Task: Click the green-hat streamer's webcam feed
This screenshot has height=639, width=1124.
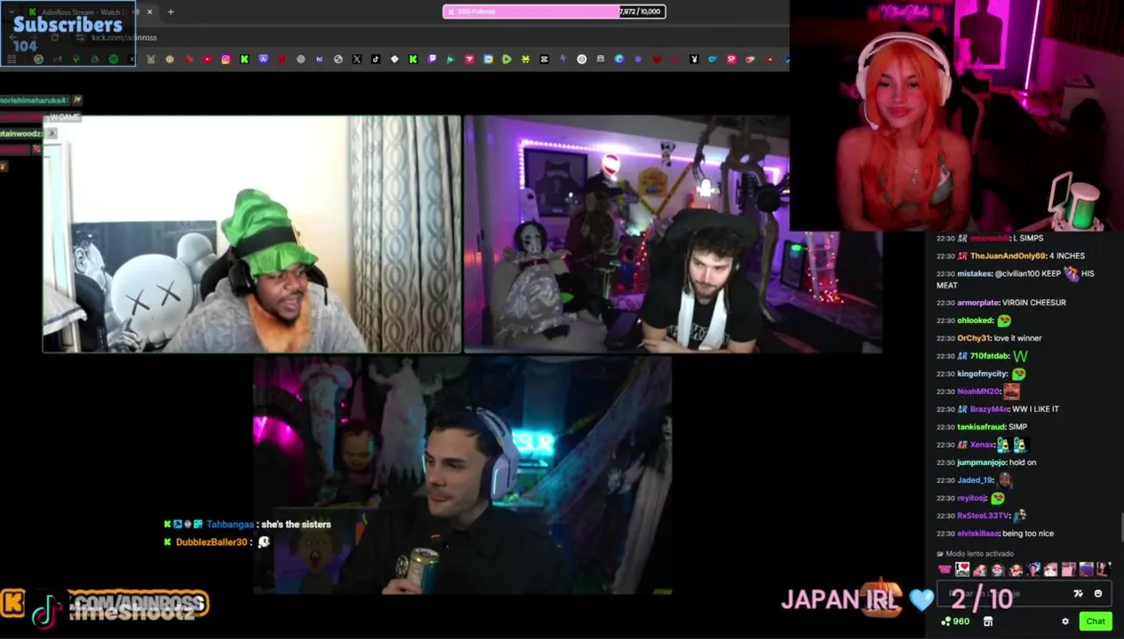Action: tap(251, 234)
